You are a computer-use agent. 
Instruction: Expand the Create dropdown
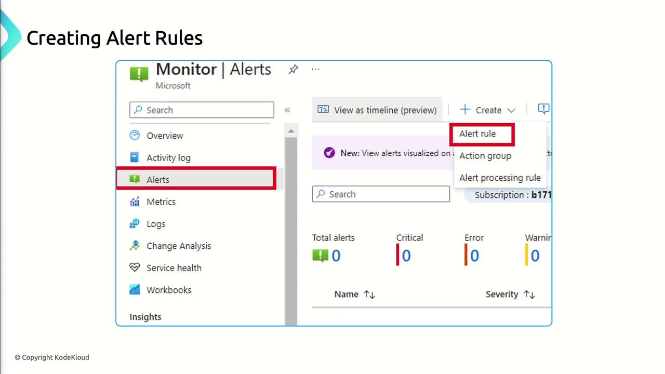487,110
